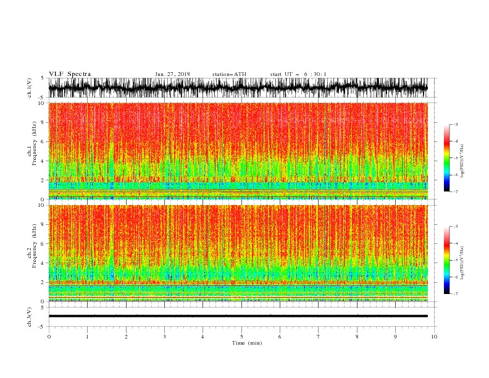The width and height of the screenshot is (489, 378).
Task: Click the ch.2 colorbar "log(PSD)(V²/Hz)" label
Action: tap(462, 262)
